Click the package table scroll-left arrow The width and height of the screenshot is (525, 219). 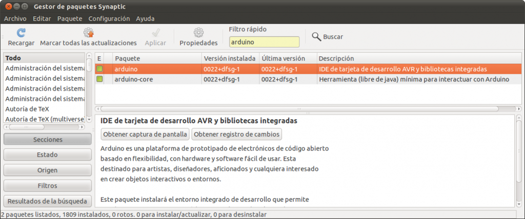98,108
